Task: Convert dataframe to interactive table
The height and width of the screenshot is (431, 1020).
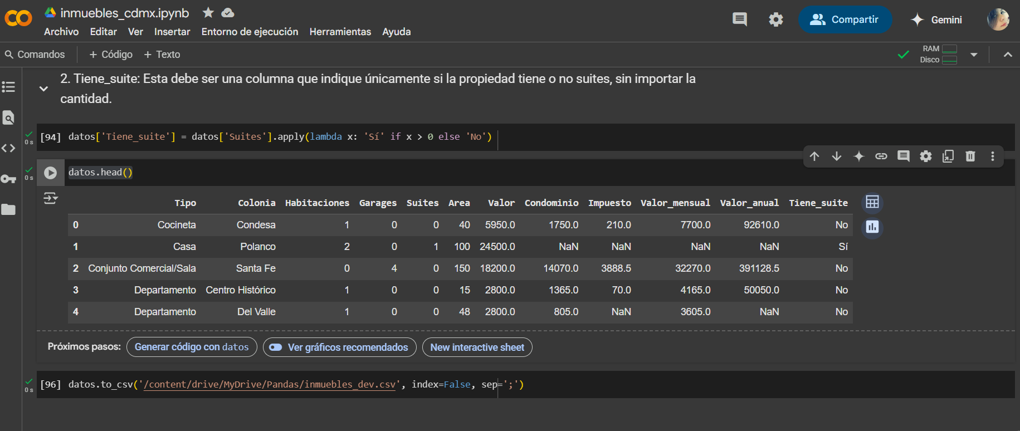Action: point(872,202)
